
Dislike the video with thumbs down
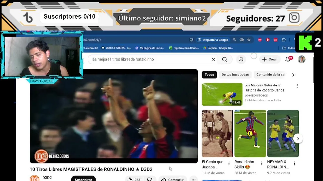(x=150, y=179)
